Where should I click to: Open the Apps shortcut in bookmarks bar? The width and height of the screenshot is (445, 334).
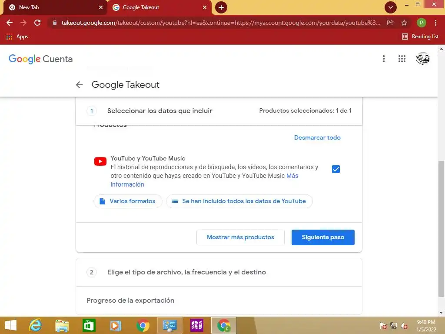pos(17,37)
